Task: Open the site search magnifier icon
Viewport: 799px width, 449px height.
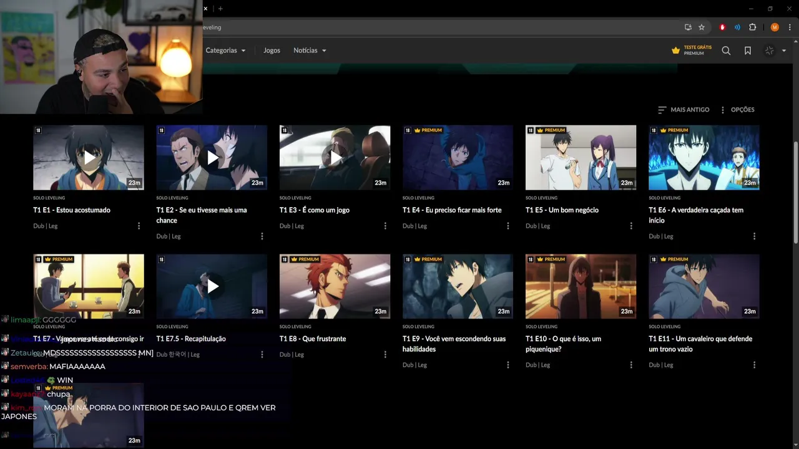Action: coord(726,51)
